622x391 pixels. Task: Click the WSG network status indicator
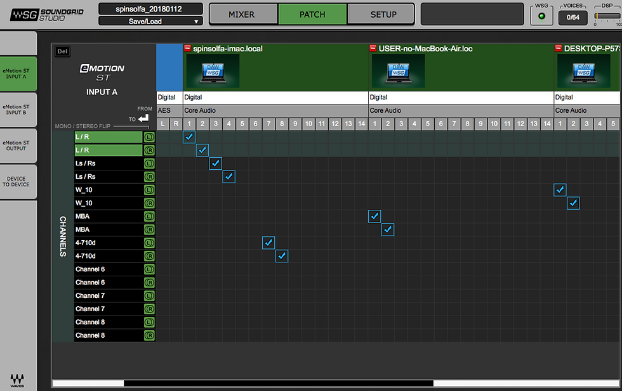coord(541,16)
